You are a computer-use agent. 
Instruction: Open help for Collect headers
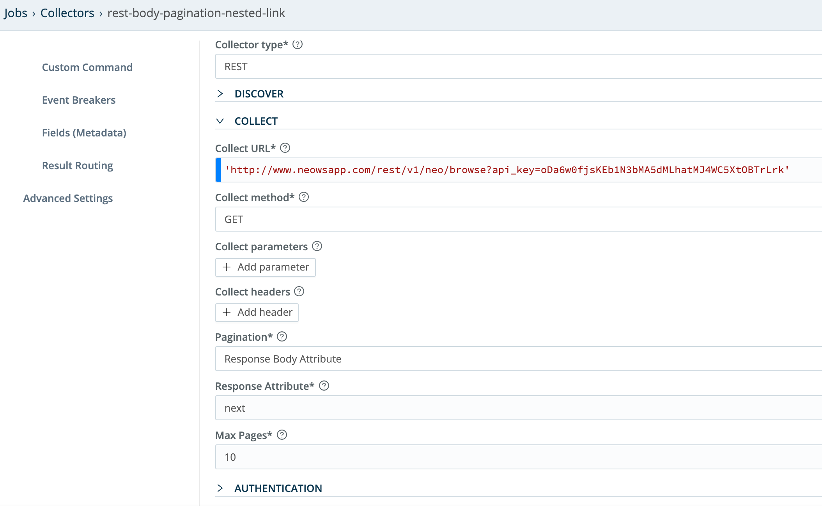pyautogui.click(x=299, y=291)
